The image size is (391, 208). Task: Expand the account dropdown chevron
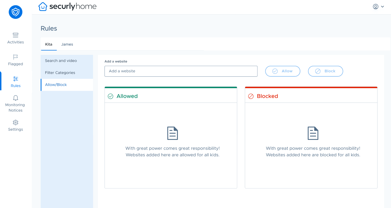point(383,7)
